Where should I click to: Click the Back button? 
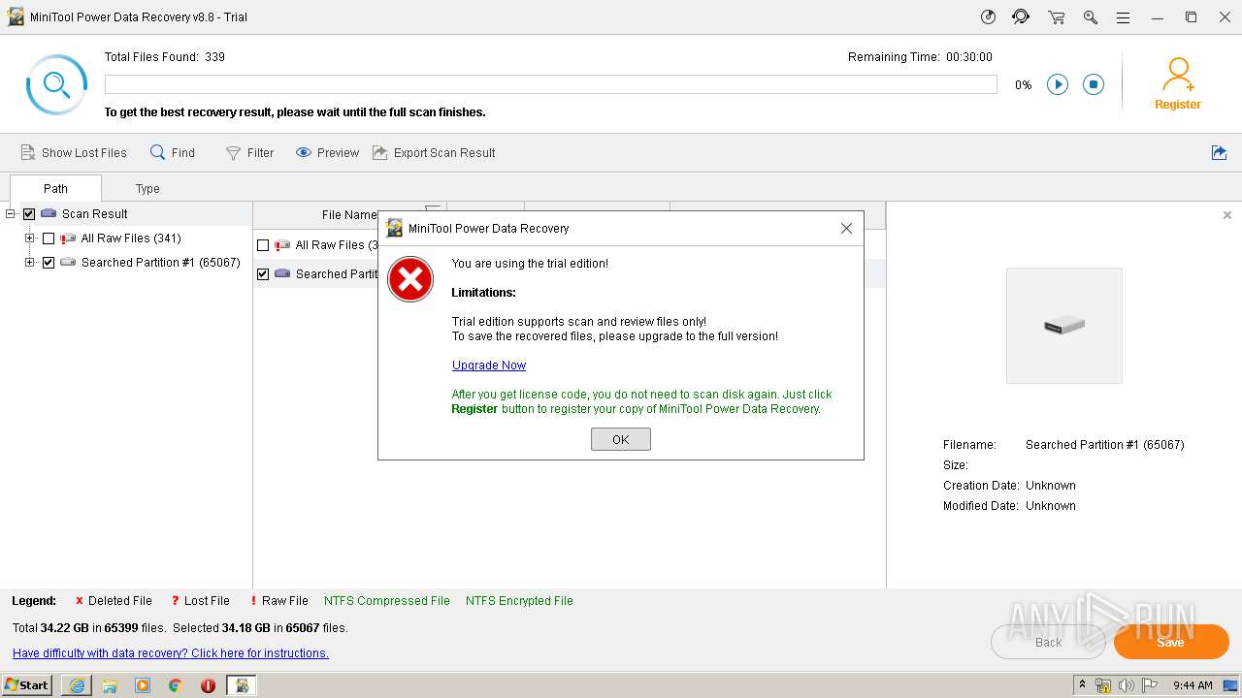1048,642
